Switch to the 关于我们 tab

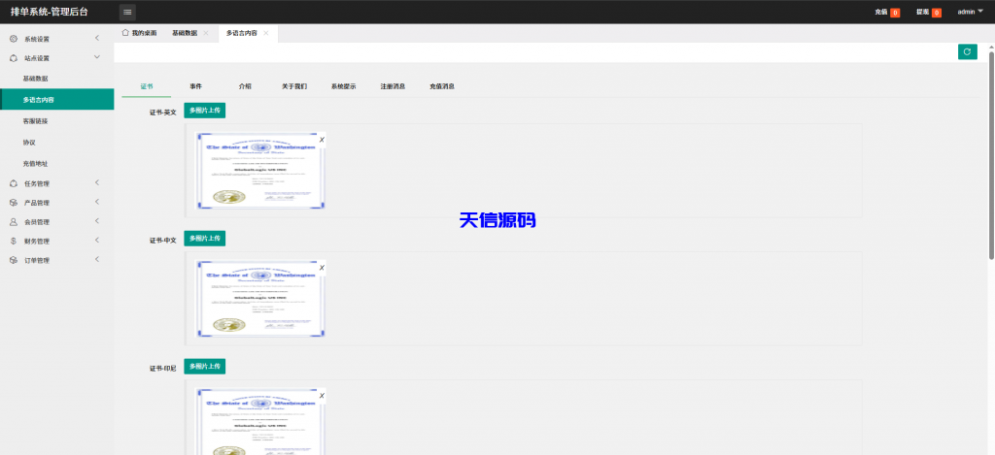(294, 86)
